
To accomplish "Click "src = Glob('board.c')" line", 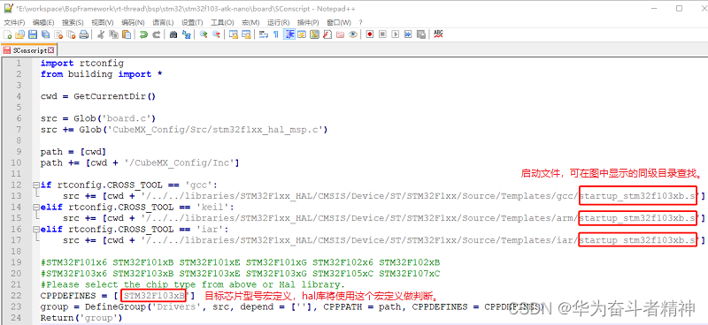I will (x=98, y=118).
